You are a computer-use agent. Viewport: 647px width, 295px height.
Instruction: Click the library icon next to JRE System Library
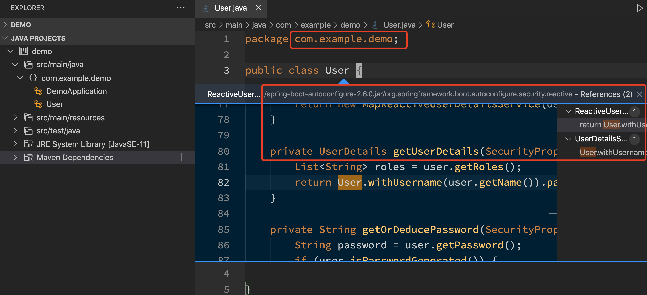(29, 144)
